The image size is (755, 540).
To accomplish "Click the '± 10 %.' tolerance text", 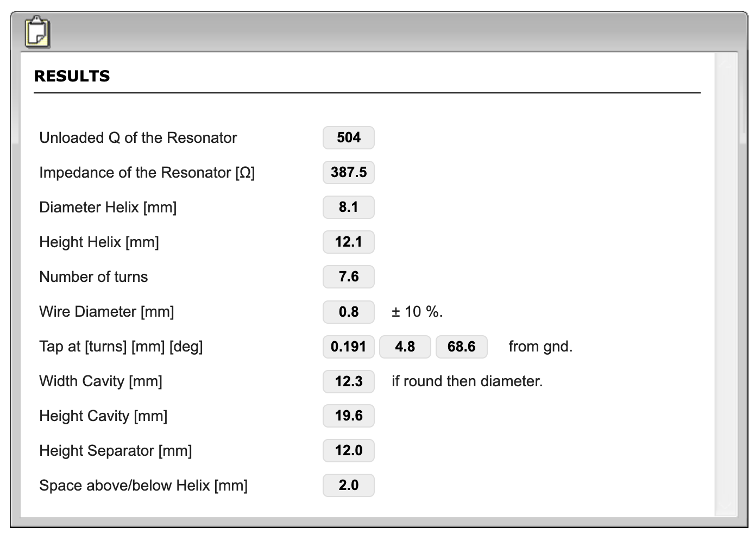I will [417, 312].
